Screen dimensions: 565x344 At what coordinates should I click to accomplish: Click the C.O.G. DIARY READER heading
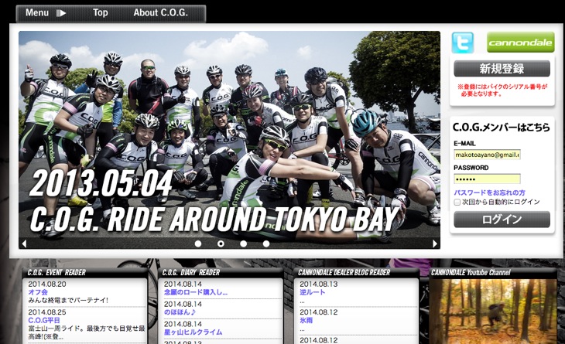pos(191,272)
